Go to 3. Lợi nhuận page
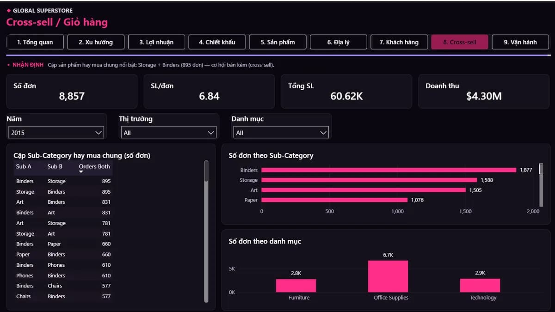Image resolution: width=555 pixels, height=312 pixels. [x=156, y=42]
